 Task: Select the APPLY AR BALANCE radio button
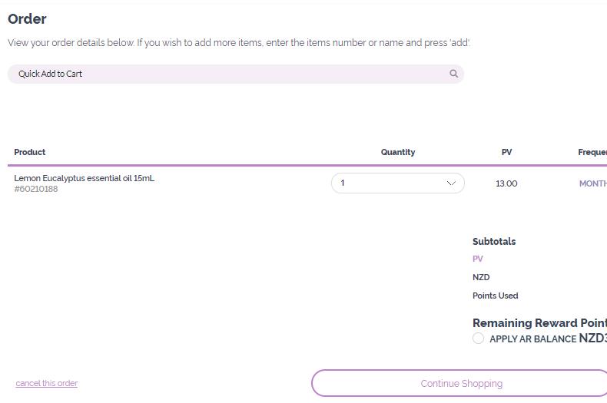(478, 339)
